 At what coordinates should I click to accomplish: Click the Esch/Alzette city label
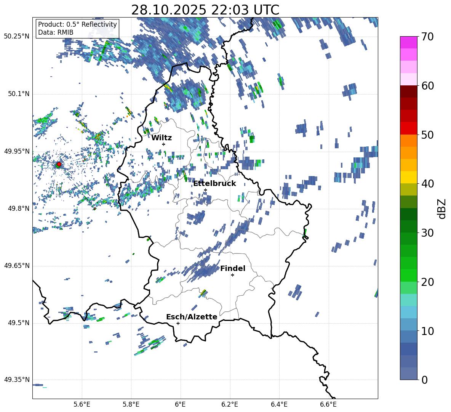(192, 317)
